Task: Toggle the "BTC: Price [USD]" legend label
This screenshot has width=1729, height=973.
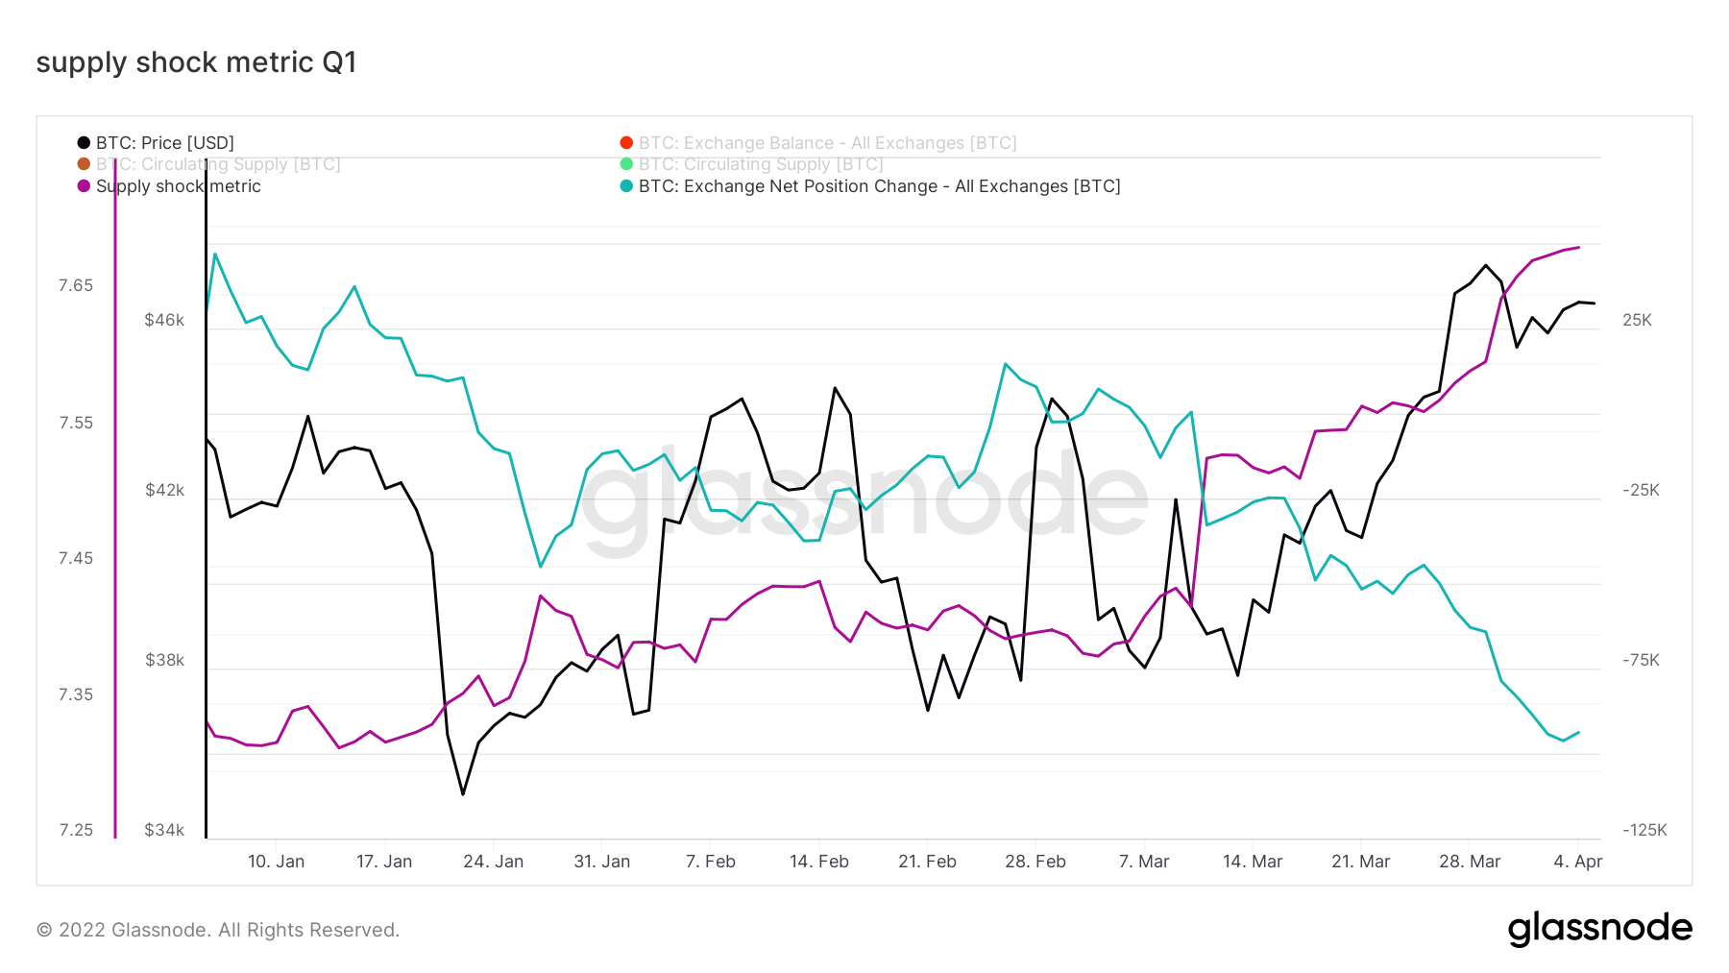Action: point(165,143)
